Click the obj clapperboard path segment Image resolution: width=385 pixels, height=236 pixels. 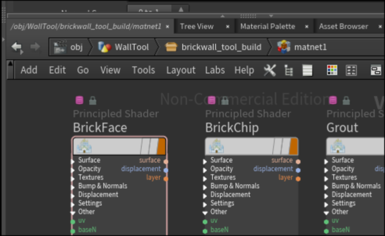pyautogui.click(x=69, y=47)
